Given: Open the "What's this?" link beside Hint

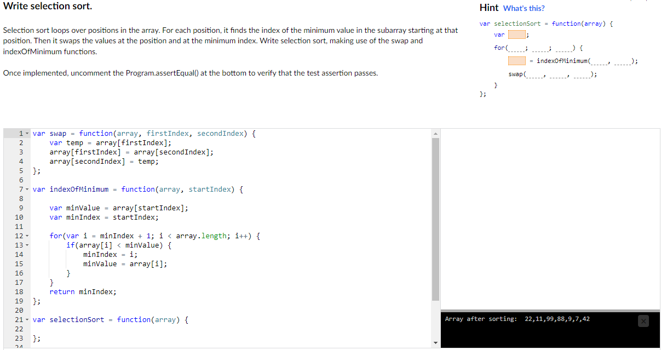Looking at the screenshot, I should click(x=524, y=8).
